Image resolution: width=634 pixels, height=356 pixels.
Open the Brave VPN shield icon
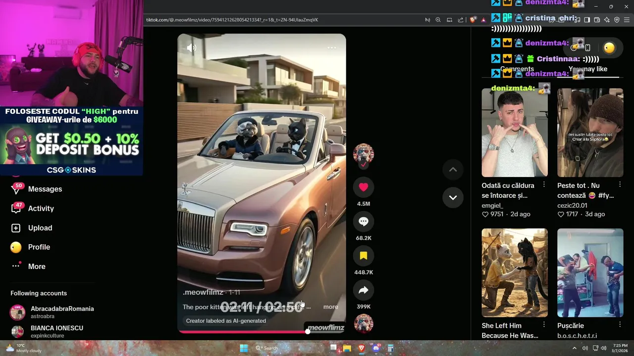click(617, 20)
